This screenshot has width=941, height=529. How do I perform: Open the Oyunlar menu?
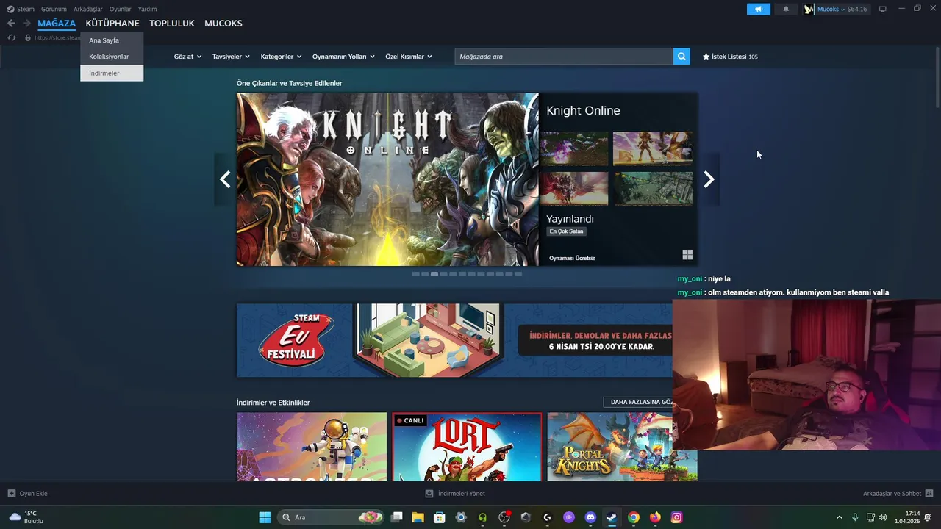(x=121, y=9)
